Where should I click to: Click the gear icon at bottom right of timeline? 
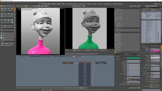click(139, 88)
